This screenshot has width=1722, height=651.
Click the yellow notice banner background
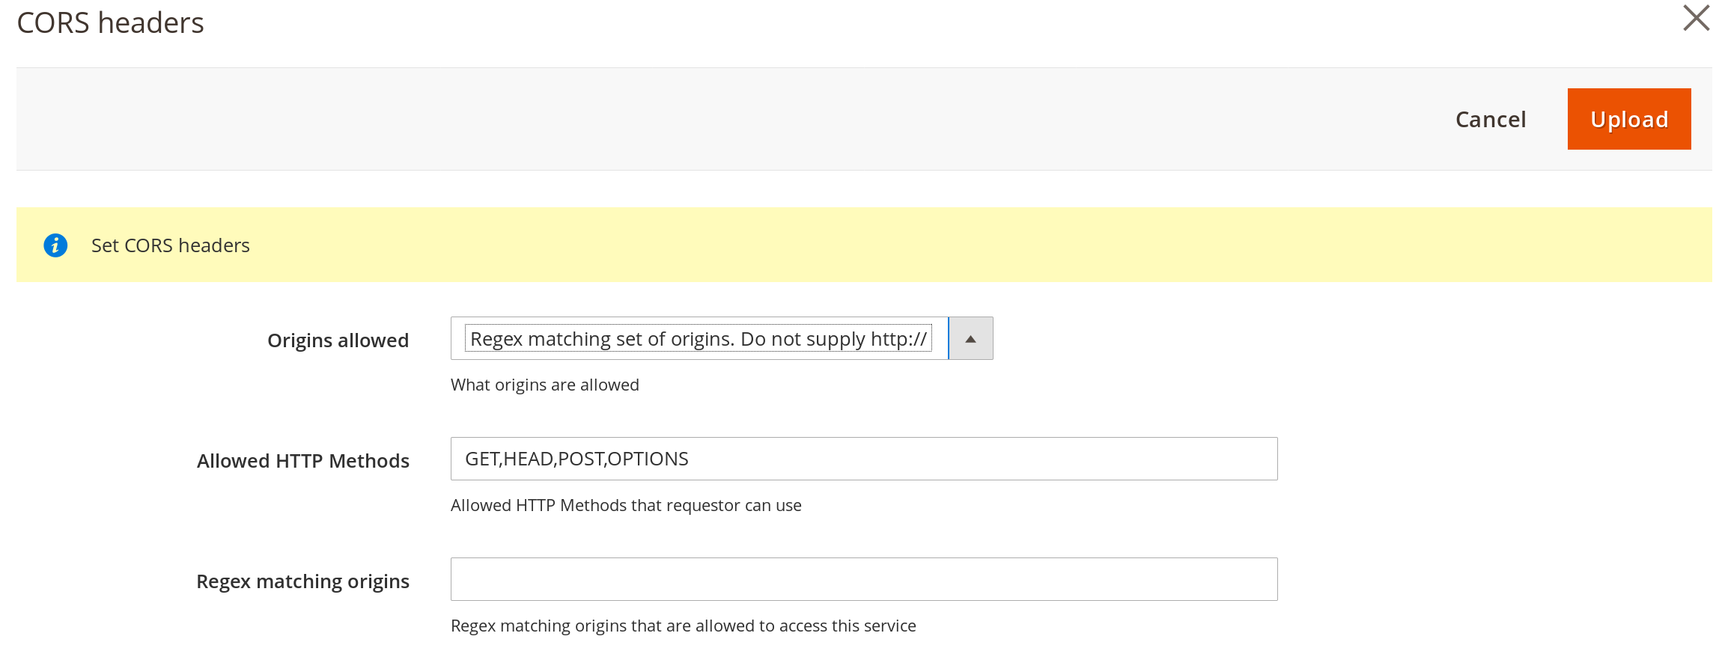coord(898,245)
